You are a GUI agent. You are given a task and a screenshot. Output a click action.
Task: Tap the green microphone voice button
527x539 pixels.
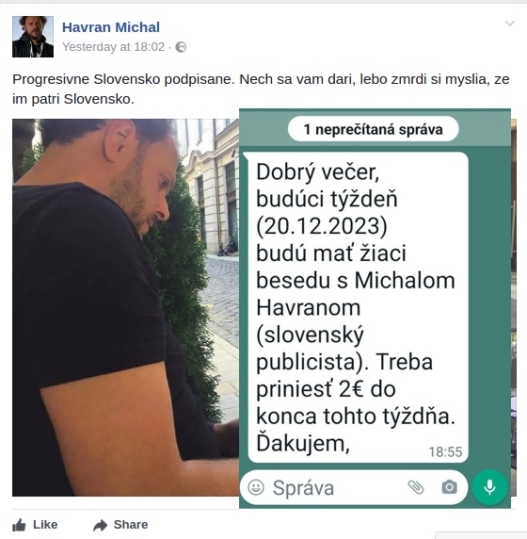click(489, 487)
